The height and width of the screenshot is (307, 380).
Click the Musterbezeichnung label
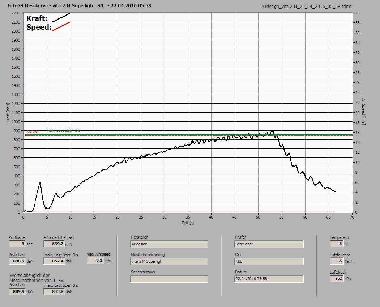point(148,255)
